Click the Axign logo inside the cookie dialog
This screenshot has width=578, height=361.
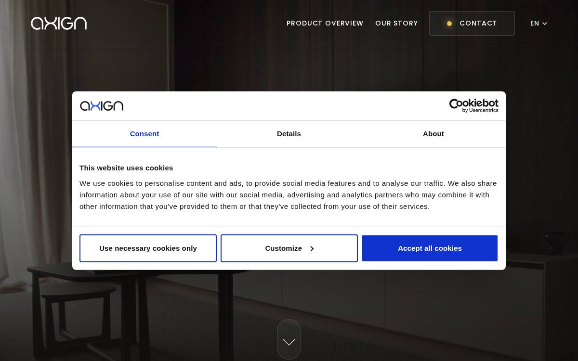click(x=102, y=106)
